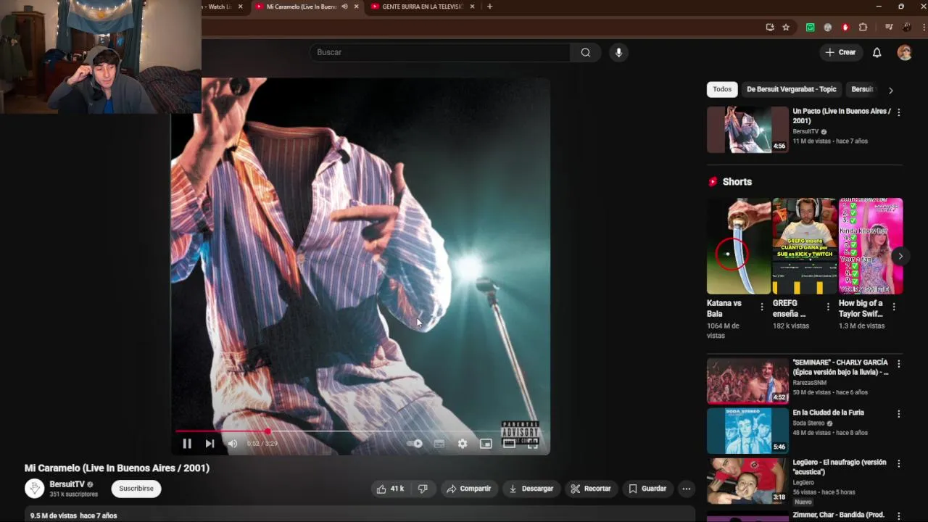Dislike the video
This screenshot has height=522, width=928.
(423, 489)
